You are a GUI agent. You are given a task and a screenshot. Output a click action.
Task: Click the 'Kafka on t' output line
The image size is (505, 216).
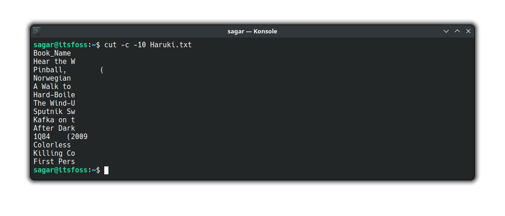coord(54,120)
